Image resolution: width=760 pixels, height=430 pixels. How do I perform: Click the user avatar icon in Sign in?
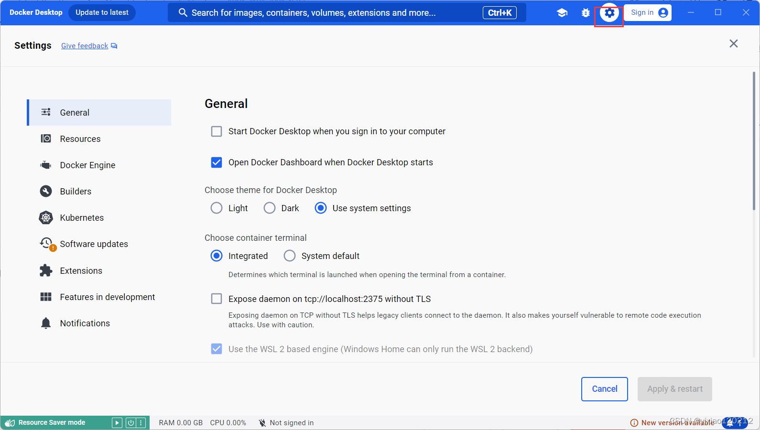tap(663, 12)
